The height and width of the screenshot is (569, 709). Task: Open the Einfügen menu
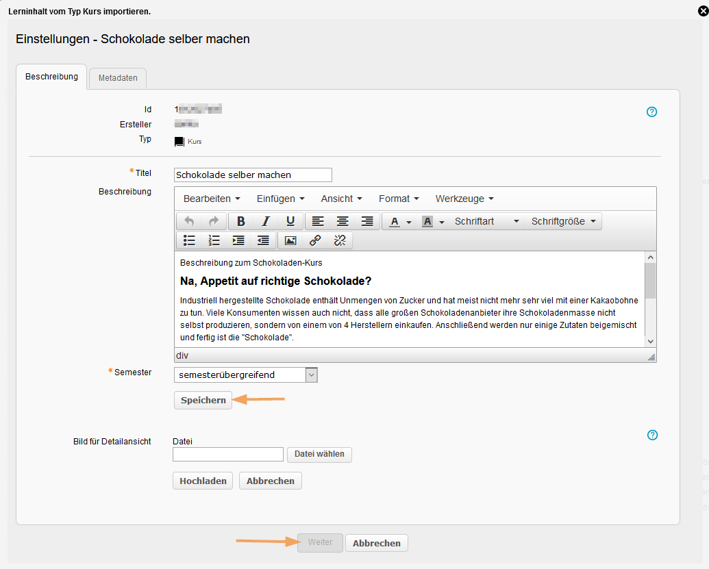[x=280, y=199]
